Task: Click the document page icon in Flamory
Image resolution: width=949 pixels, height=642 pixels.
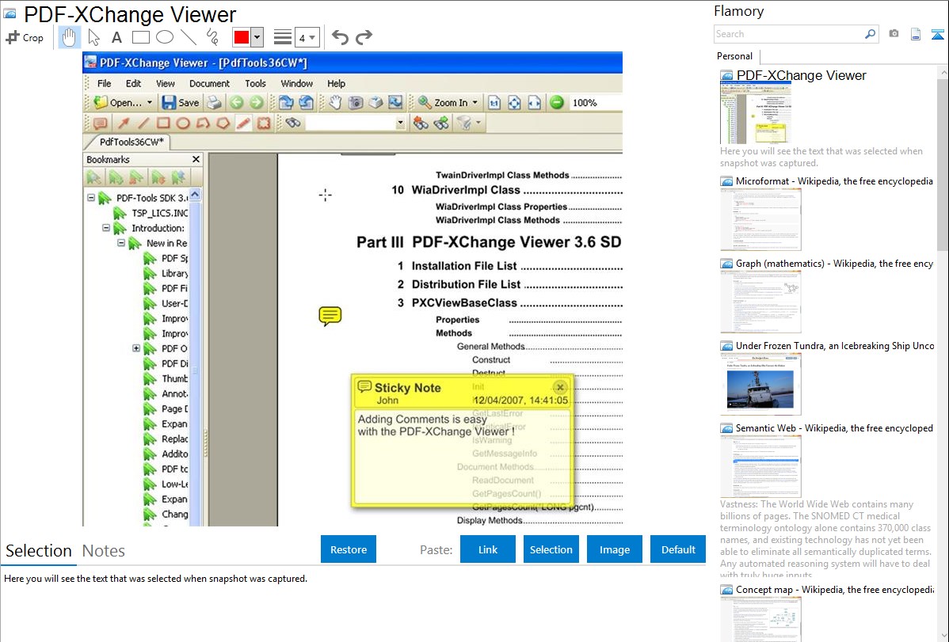Action: (x=916, y=35)
